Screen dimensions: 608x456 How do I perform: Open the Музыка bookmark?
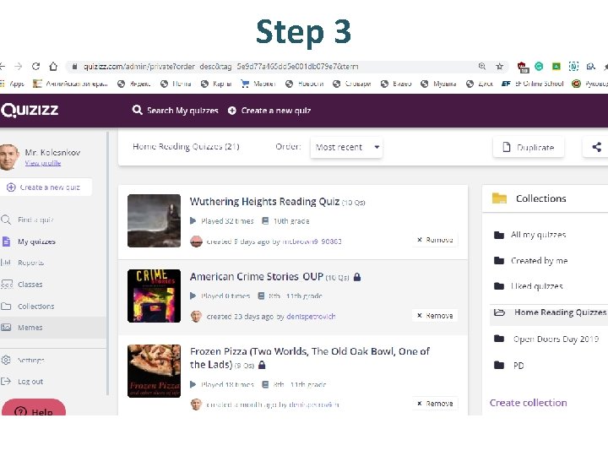click(x=438, y=84)
